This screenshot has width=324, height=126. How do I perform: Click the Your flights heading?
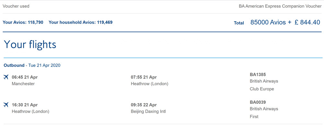point(30,45)
